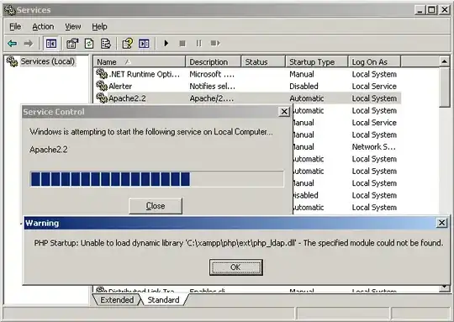The height and width of the screenshot is (322, 454).
Task: Click the Disabled startup type of Alerter
Action: pos(304,87)
